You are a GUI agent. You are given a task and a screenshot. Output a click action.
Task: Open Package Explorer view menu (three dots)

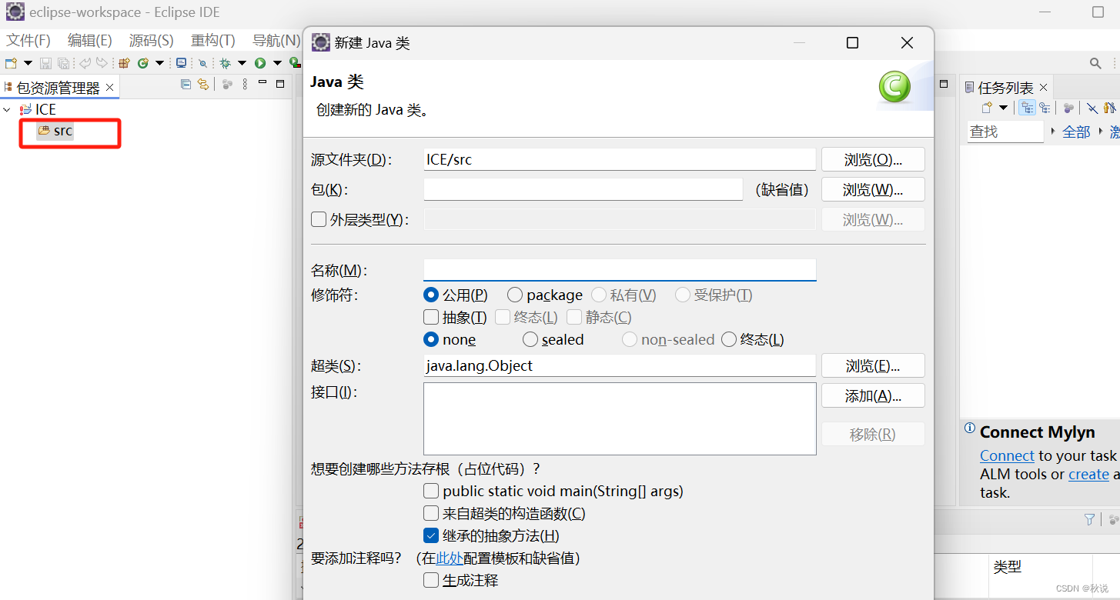point(245,84)
